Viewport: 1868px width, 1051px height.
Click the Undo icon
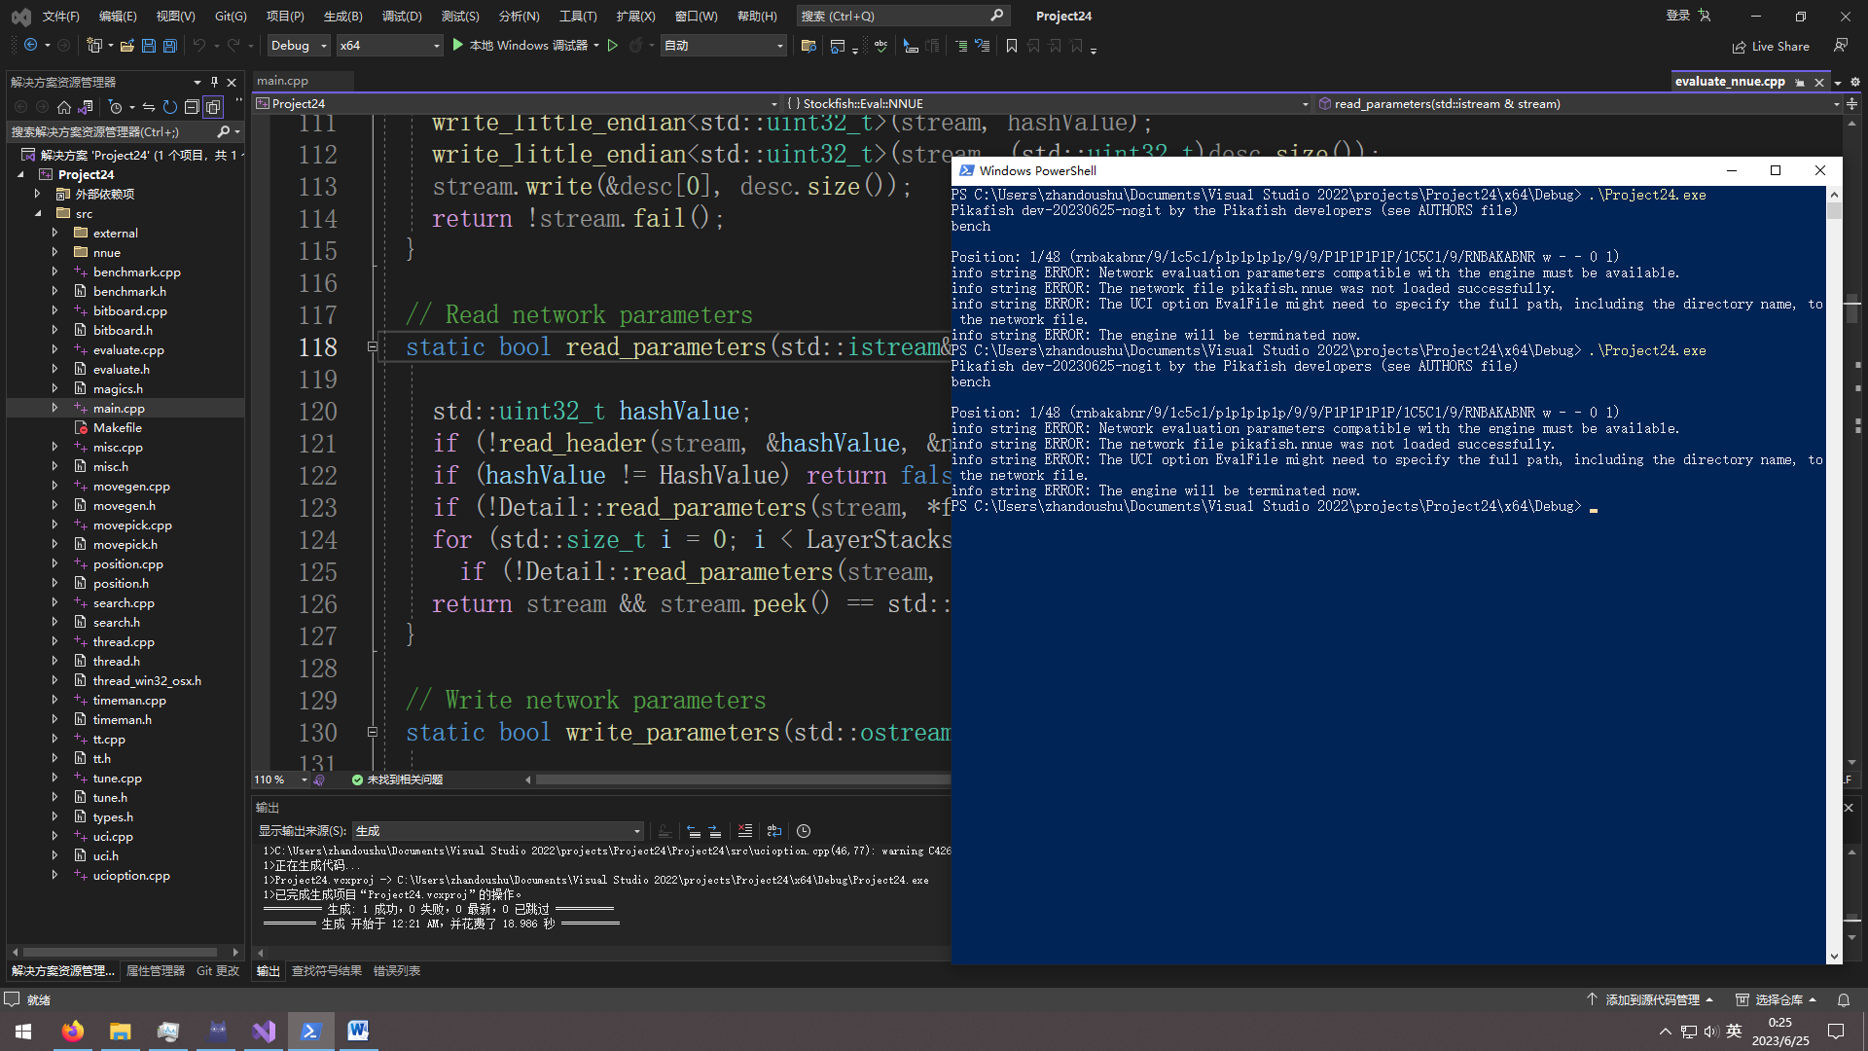(x=199, y=45)
